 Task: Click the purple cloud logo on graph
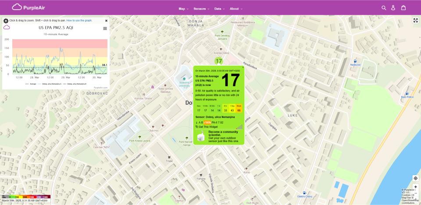(7, 27)
